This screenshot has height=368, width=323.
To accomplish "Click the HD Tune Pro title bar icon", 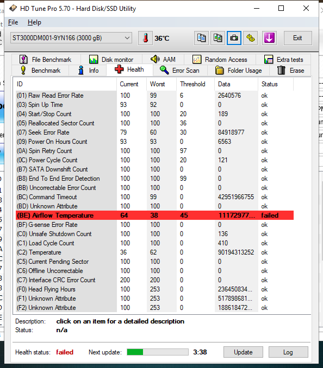I will pos(13,9).
